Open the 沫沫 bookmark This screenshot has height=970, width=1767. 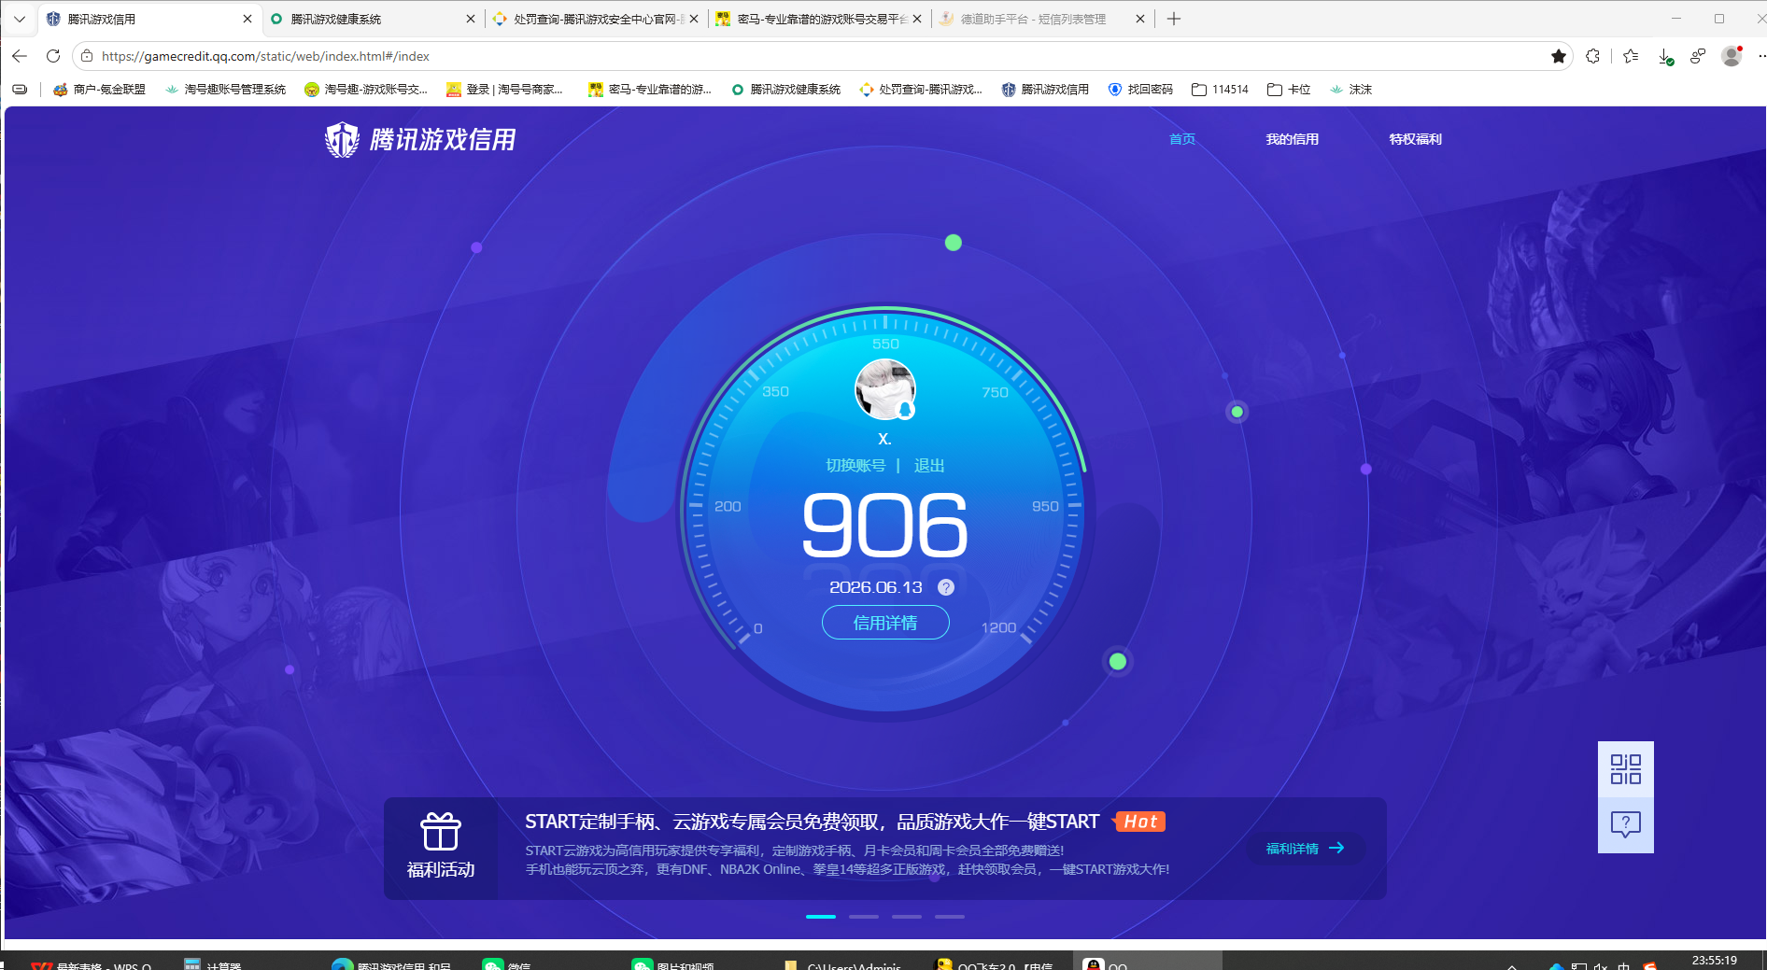1350,90
